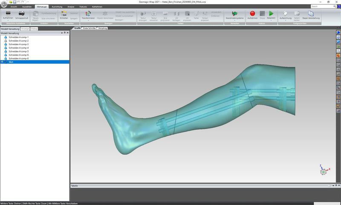Click the save icon in quick access bar
Viewport: 341px width, 205px height.
pyautogui.click(x=14, y=2)
